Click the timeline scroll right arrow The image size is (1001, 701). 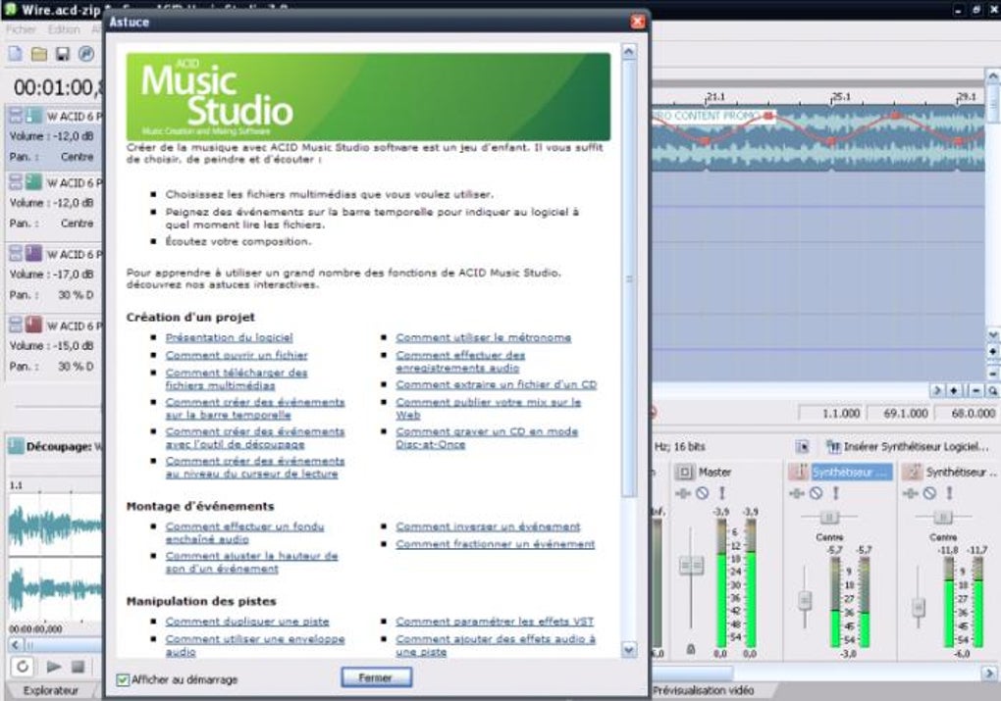937,391
